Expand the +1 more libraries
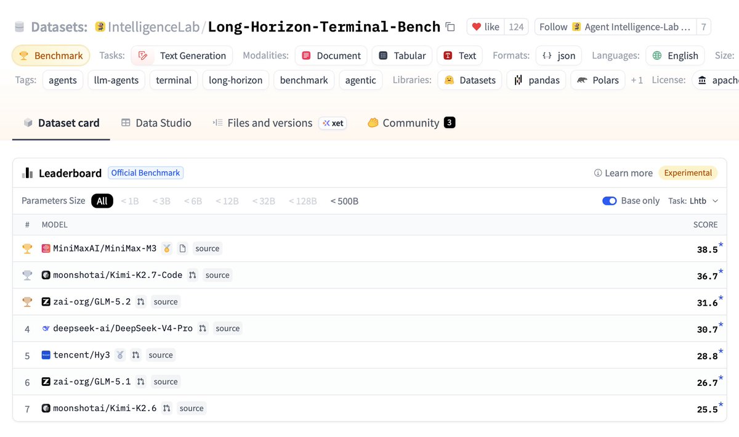The height and width of the screenshot is (437, 739). click(x=637, y=80)
